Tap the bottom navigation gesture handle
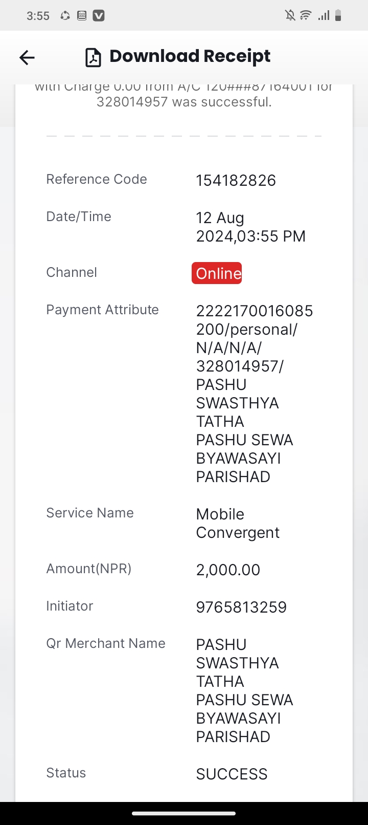This screenshot has width=368, height=825. [184, 813]
